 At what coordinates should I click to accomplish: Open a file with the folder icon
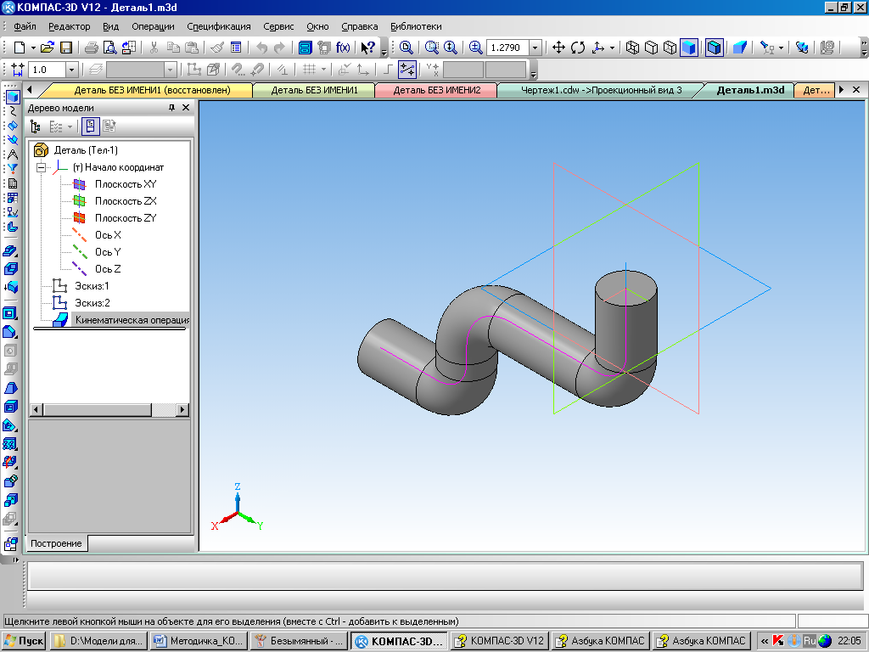[x=48, y=48]
